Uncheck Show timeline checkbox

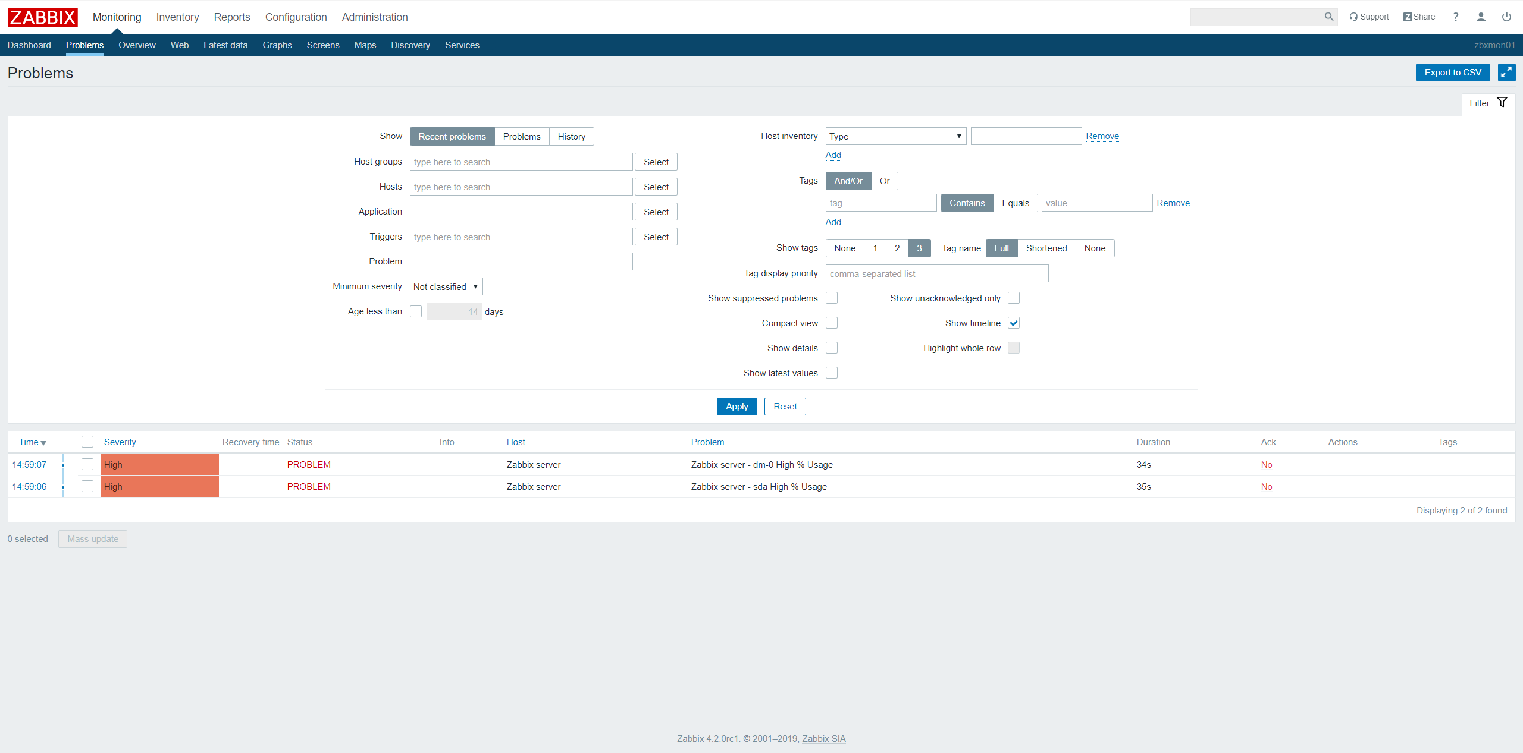1014,323
